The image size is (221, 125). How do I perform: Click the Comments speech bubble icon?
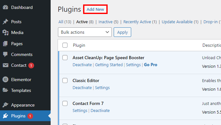5,54
